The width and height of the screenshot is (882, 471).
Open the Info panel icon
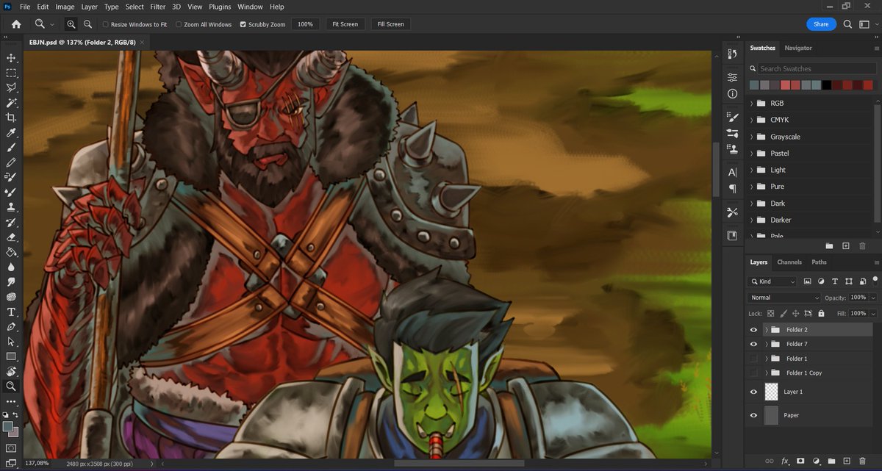tap(732, 94)
